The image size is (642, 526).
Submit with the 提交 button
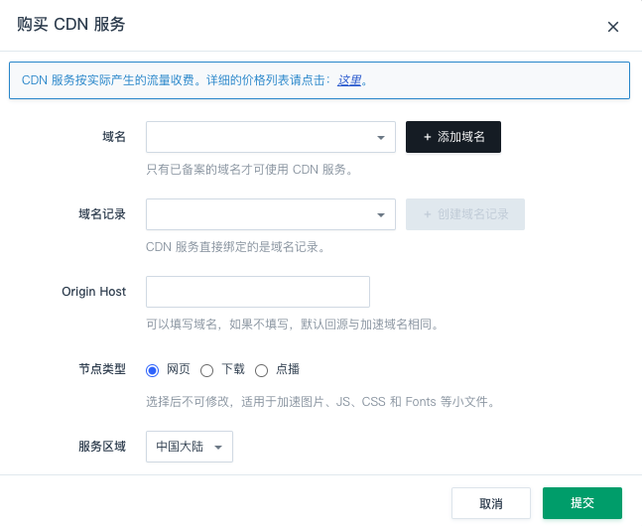click(582, 503)
